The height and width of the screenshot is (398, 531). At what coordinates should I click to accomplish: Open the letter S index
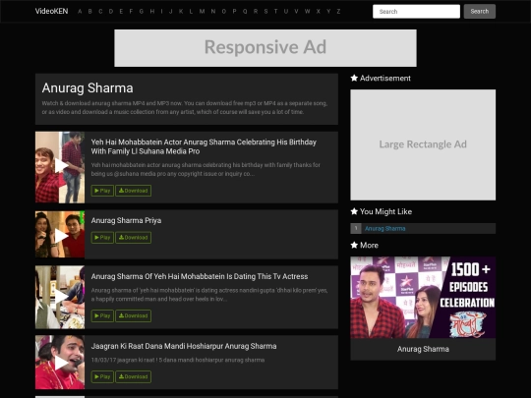click(265, 11)
